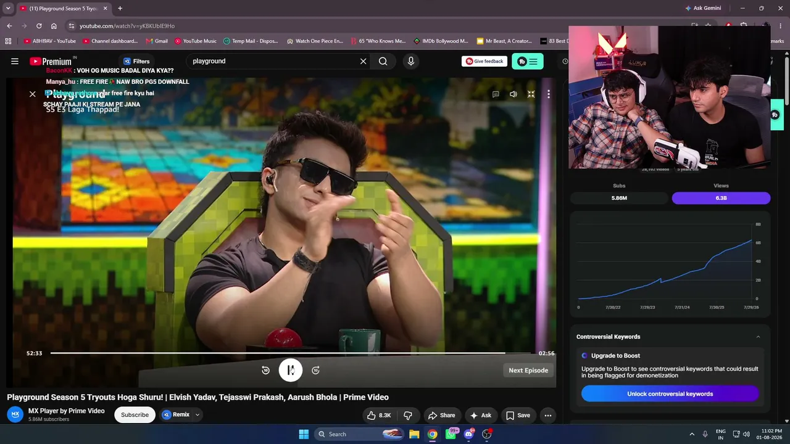
Task: Open a new browser tab
Action: (120, 9)
